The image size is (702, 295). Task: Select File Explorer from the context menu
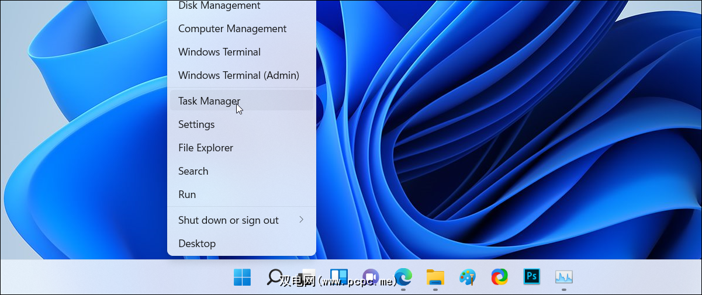tap(206, 148)
